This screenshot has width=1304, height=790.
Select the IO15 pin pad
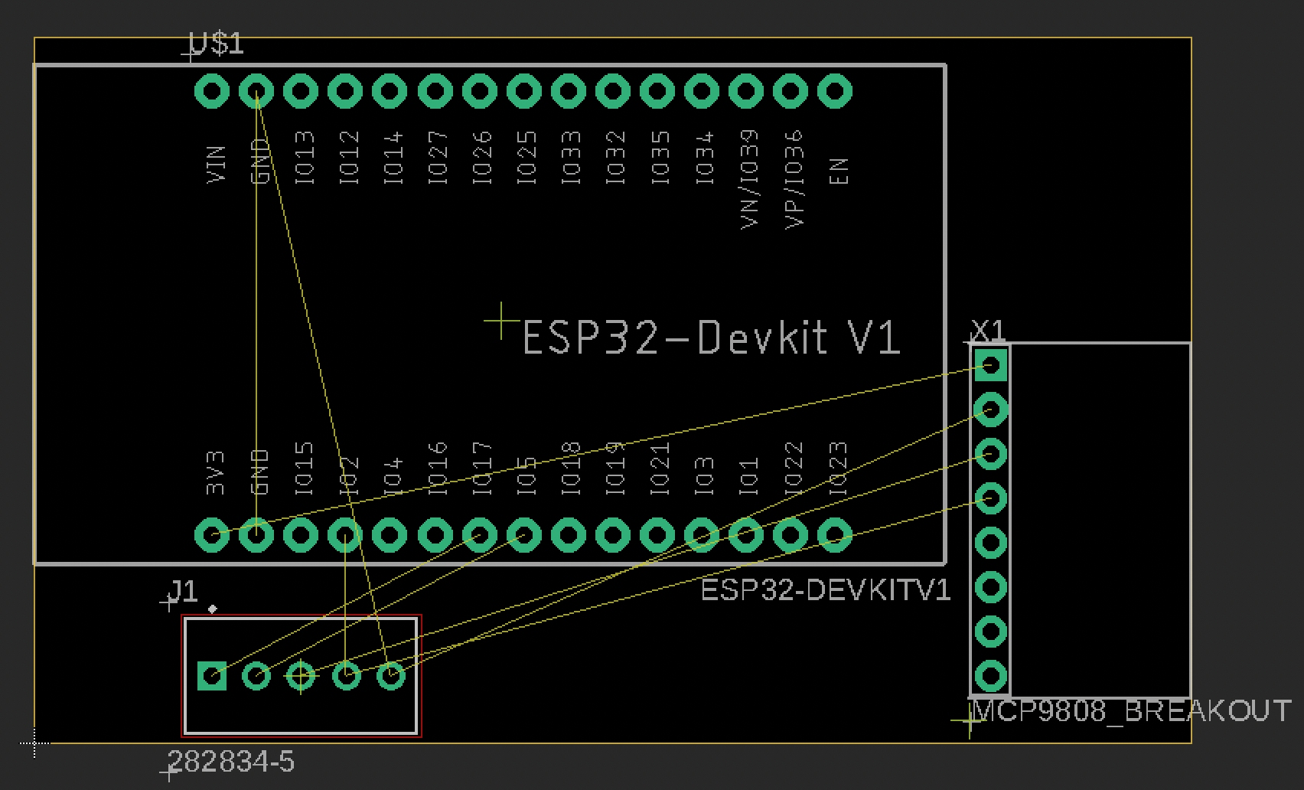[x=301, y=535]
